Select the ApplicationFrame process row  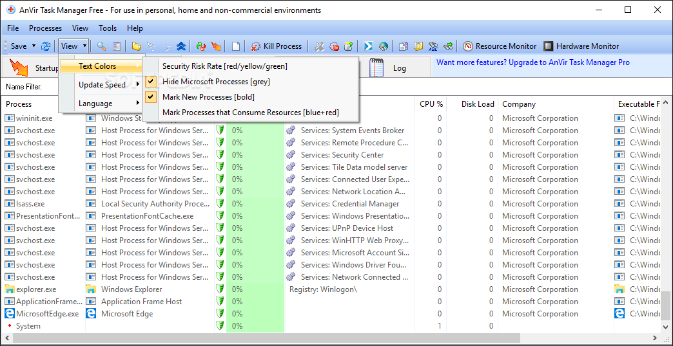coord(331,302)
